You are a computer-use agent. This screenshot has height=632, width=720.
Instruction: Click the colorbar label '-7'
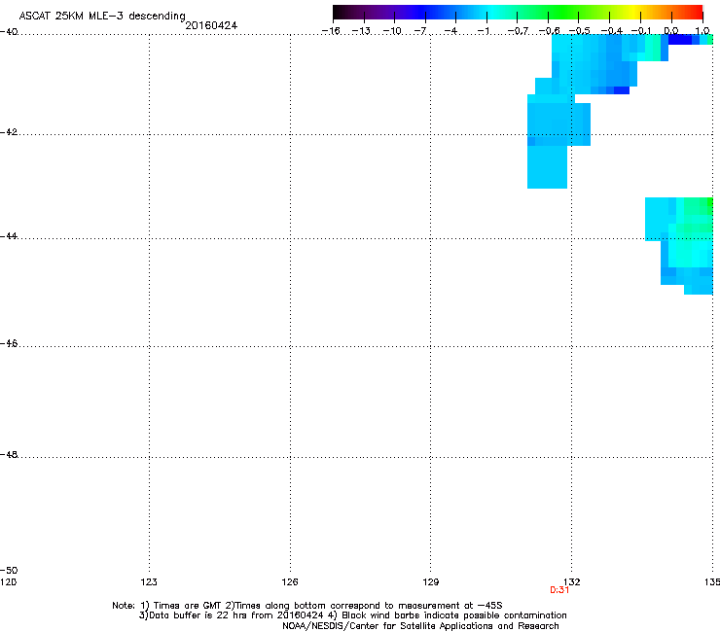tap(420, 31)
